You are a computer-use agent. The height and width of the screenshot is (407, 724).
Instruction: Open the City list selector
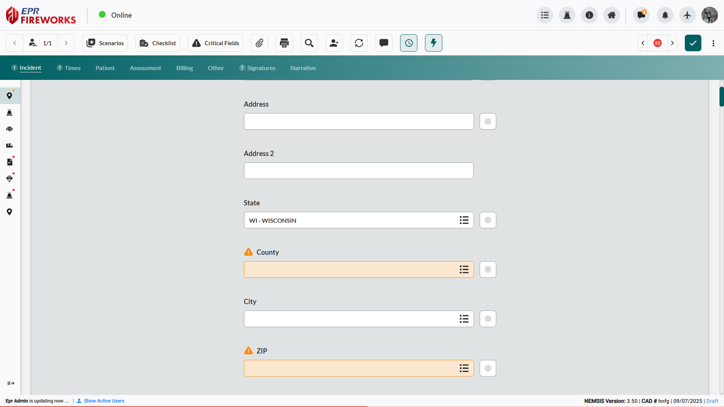point(464,319)
